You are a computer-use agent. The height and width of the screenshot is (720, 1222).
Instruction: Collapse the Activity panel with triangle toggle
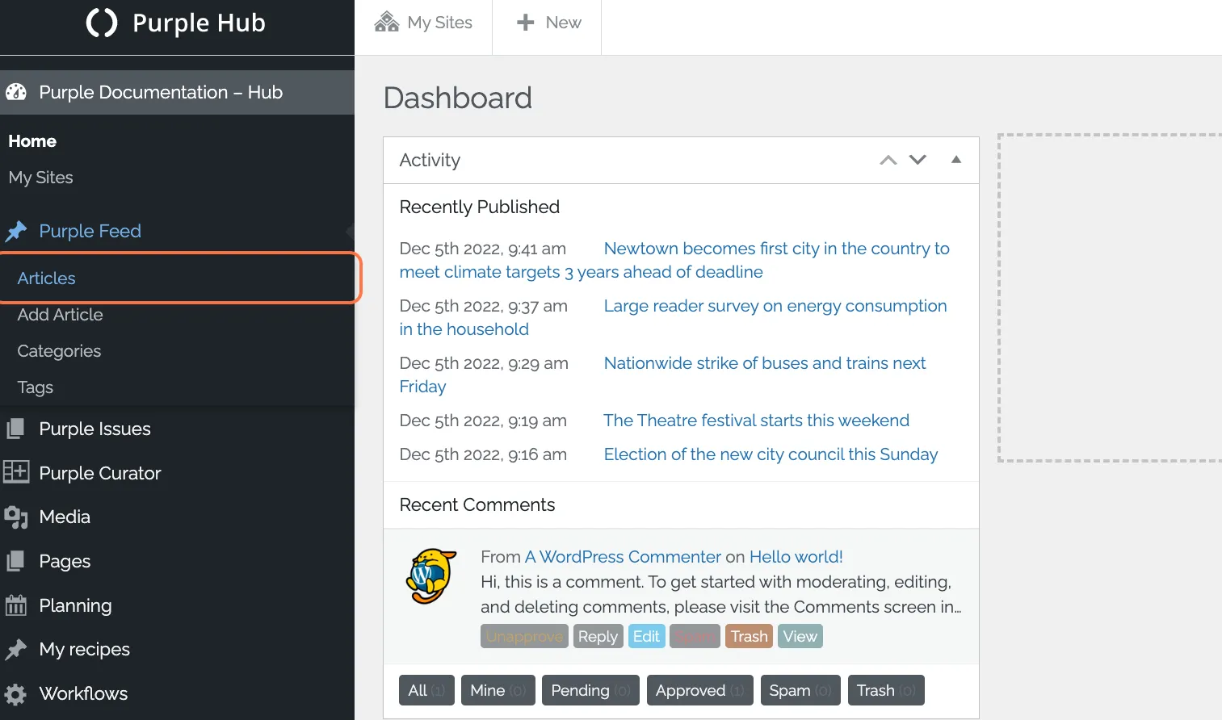point(956,160)
